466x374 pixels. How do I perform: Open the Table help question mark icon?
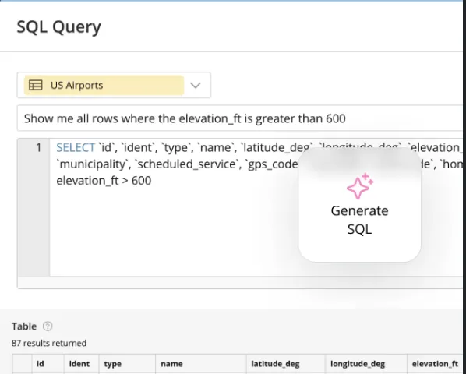click(x=48, y=326)
